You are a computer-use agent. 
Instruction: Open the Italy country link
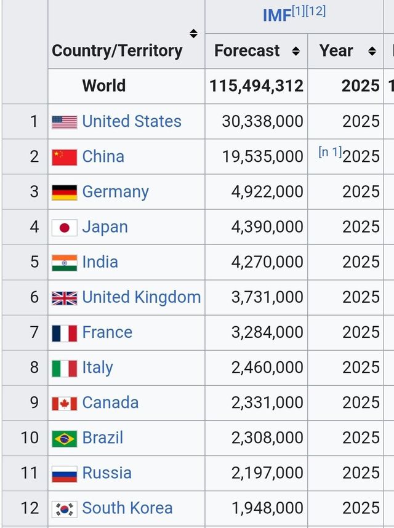(x=97, y=367)
